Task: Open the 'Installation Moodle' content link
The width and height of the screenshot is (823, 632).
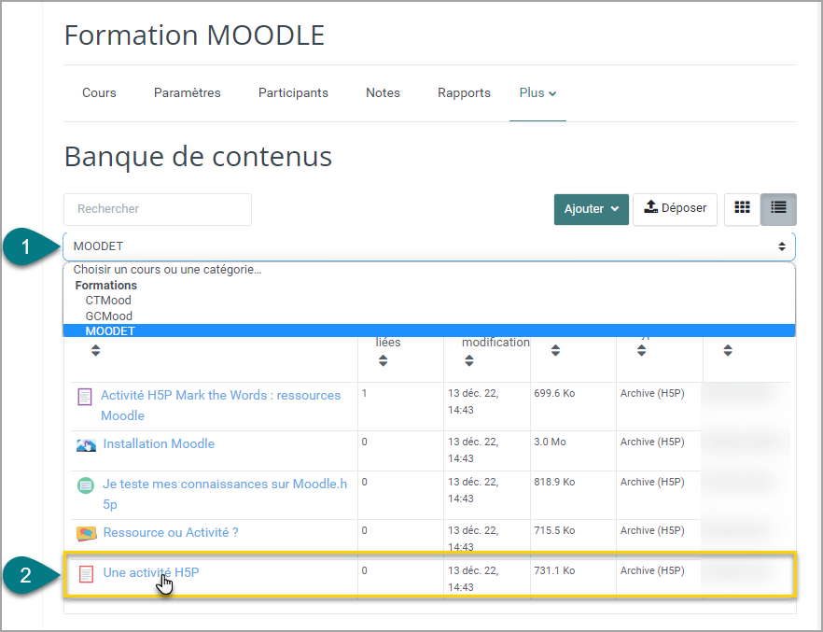Action: pos(159,443)
